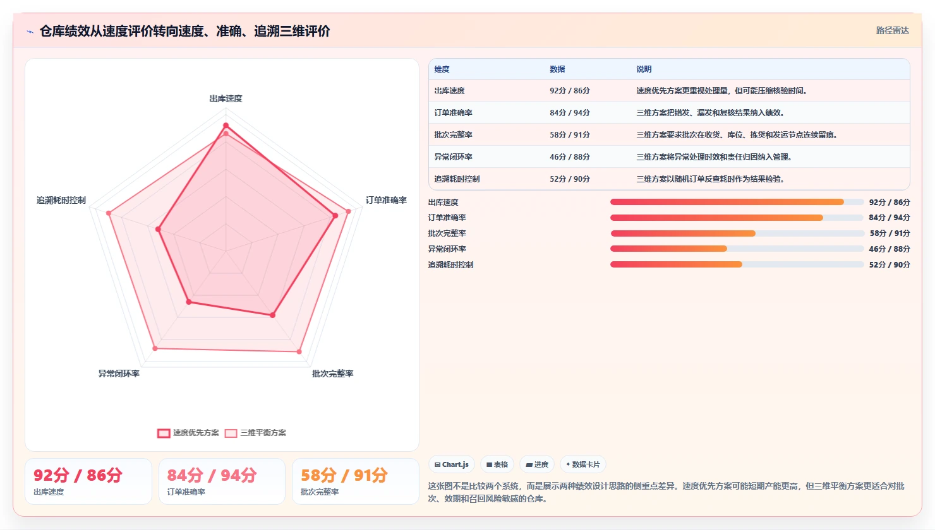Screen dimensions: 935x530
Task: Click the 异常闭环率 radar axis label
Action: point(119,374)
